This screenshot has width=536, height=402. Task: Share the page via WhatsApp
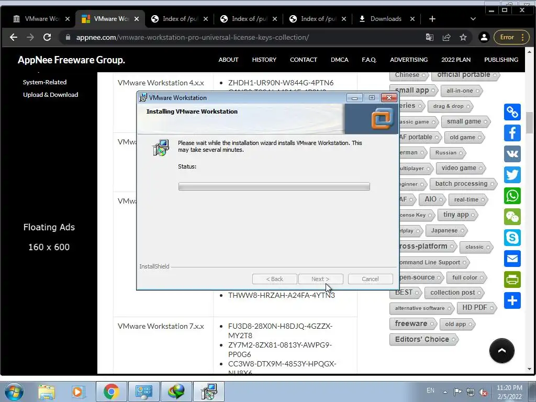pyautogui.click(x=512, y=196)
